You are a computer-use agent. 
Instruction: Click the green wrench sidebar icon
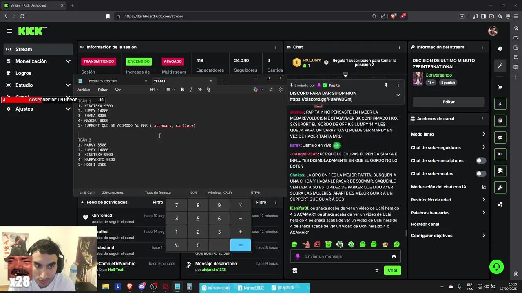500,188
